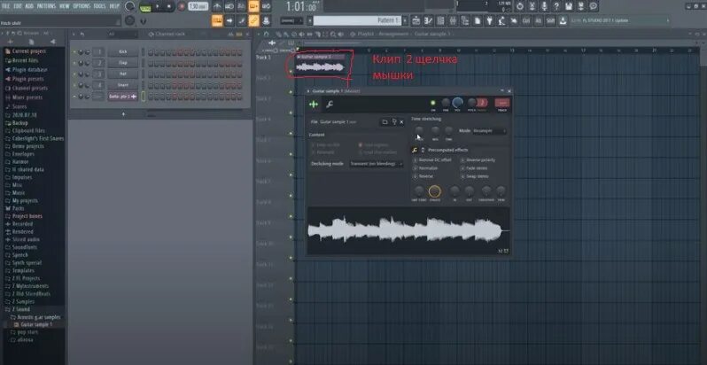
Task: Enable the Normalize option
Action: pyautogui.click(x=416, y=168)
